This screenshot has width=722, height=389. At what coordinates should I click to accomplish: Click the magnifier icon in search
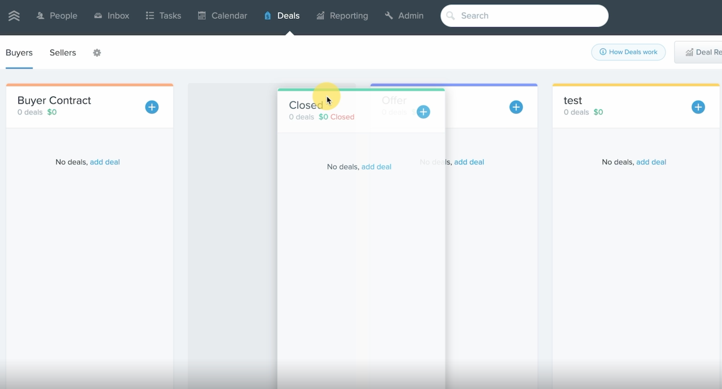click(x=450, y=16)
